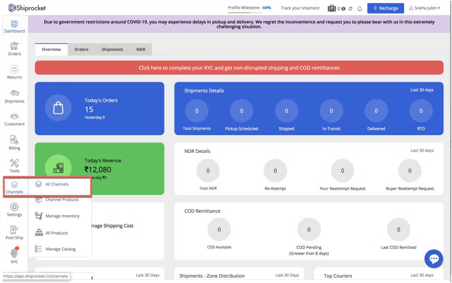Choose Manage Catalog from submenu
The image size is (452, 283).
pyautogui.click(x=60, y=249)
